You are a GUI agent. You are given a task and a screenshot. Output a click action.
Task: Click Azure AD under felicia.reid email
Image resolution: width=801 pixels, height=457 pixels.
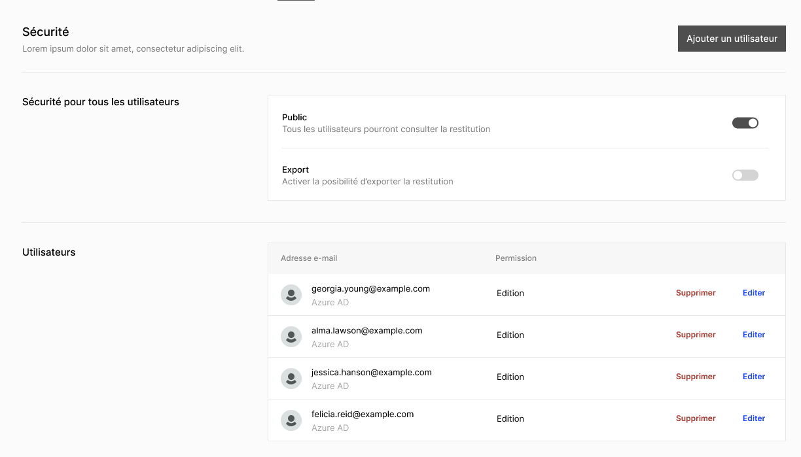(x=330, y=428)
